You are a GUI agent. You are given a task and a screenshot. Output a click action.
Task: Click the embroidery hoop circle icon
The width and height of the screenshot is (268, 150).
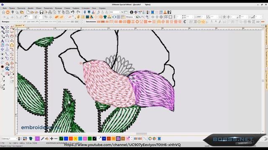pos(114,17)
